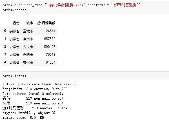This screenshot has width=169, height=123.
Task: Select the 省份 column header
Action: pyautogui.click(x=16, y=23)
